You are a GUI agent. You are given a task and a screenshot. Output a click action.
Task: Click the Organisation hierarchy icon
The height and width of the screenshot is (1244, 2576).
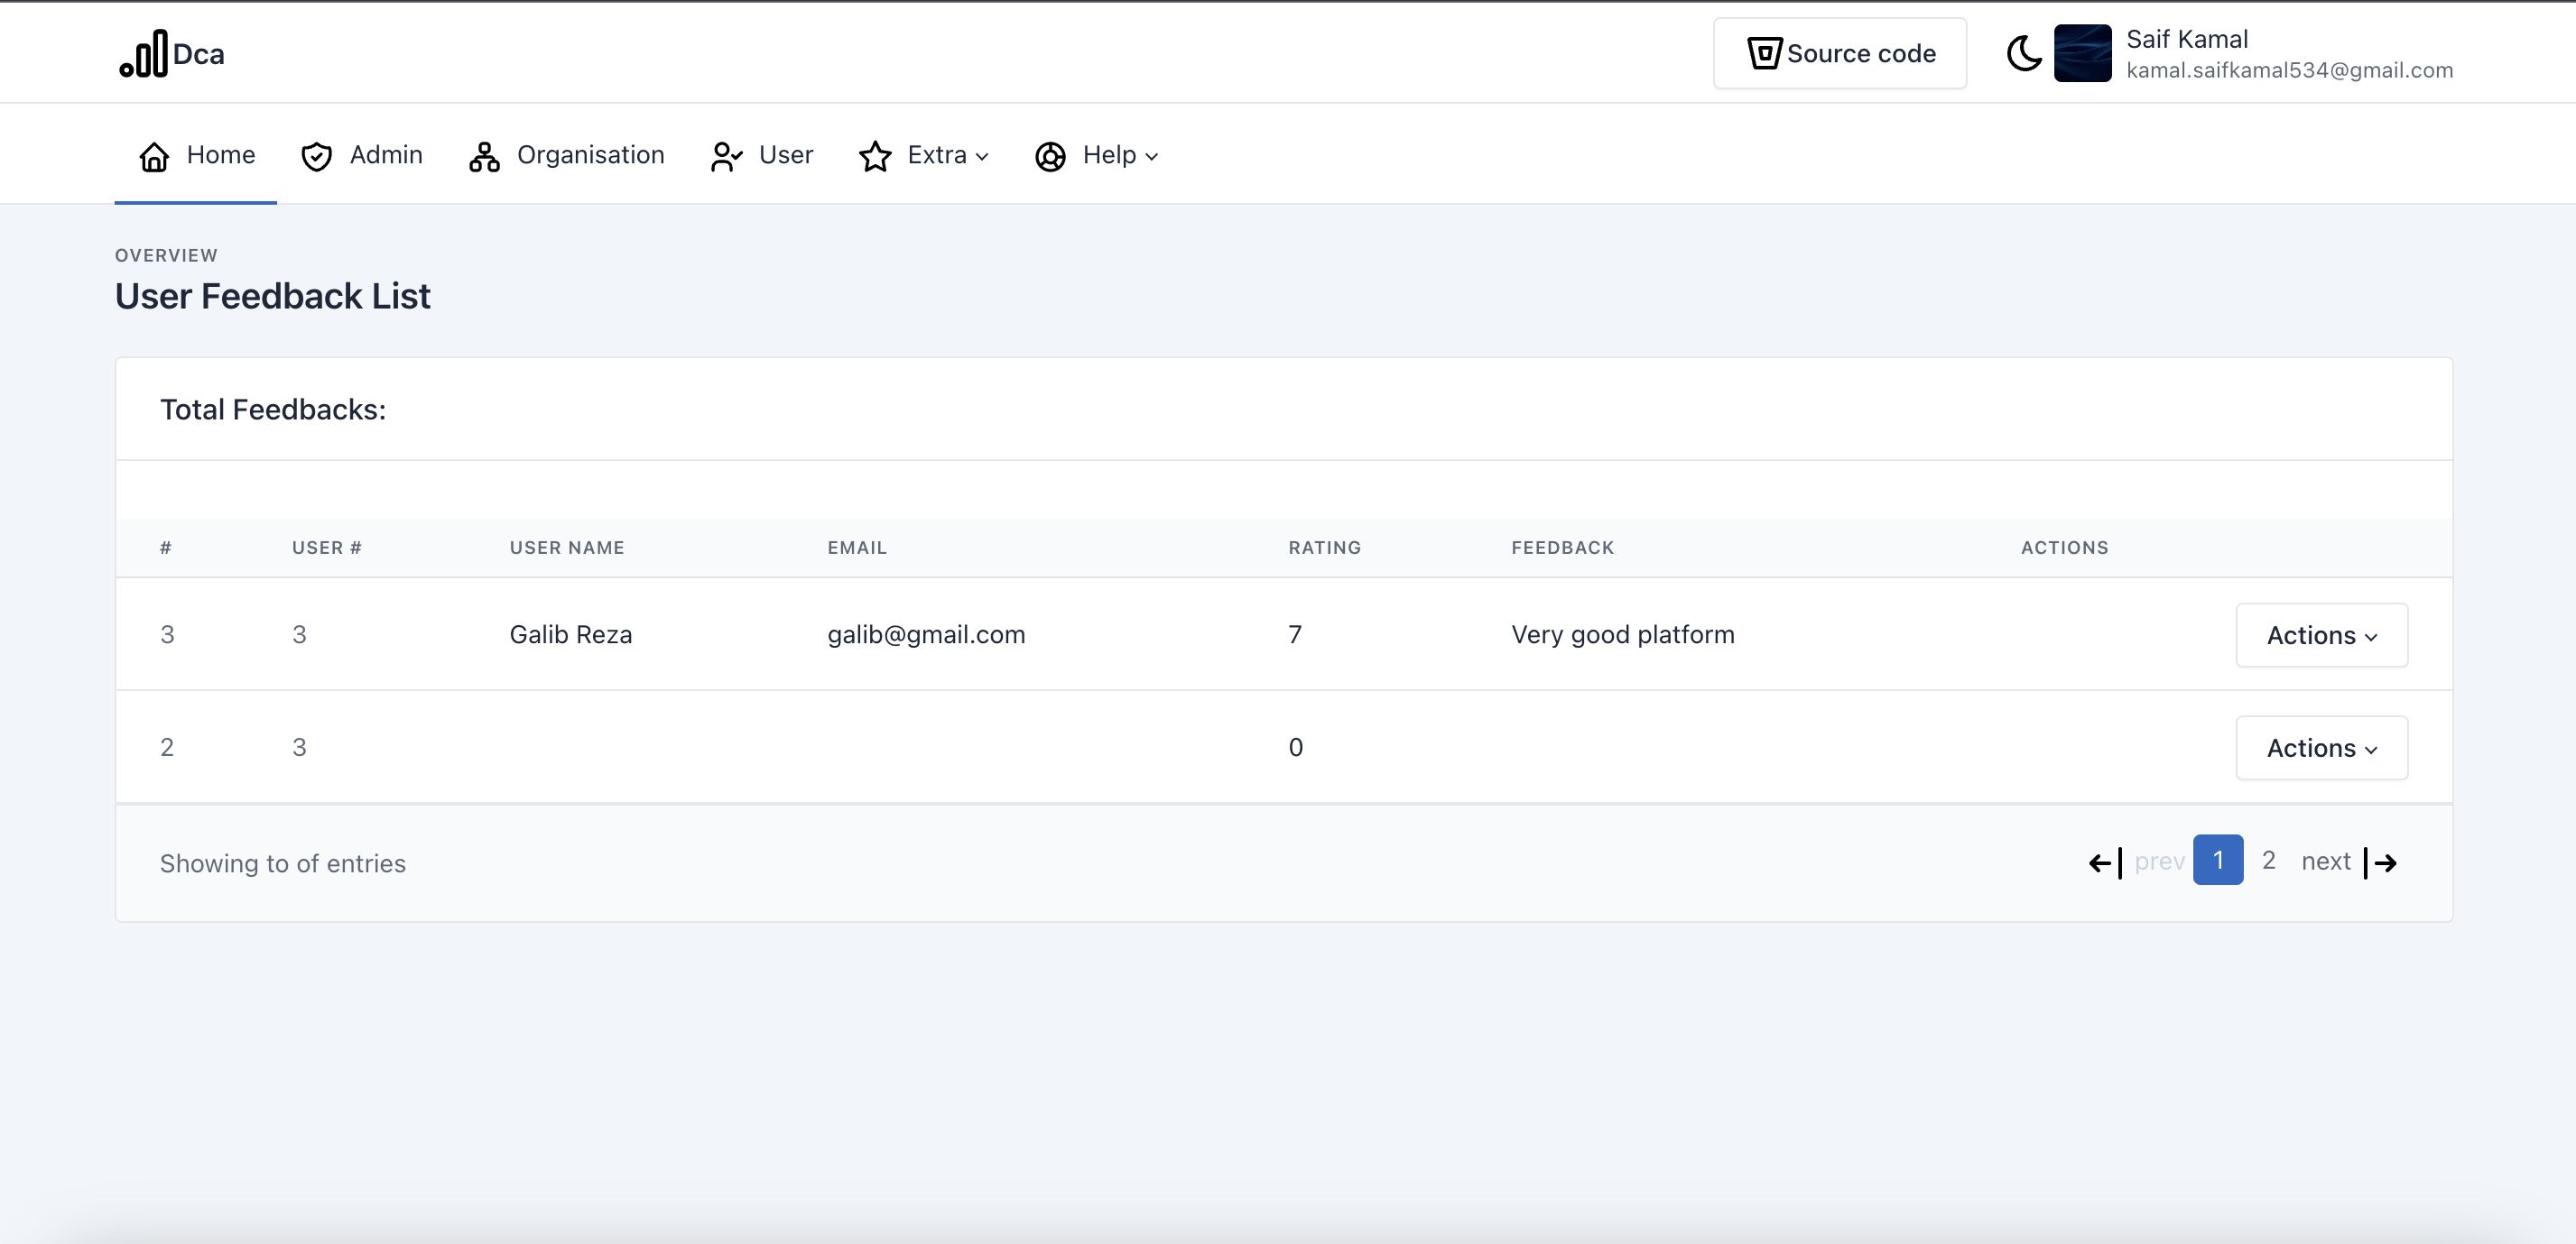click(484, 156)
